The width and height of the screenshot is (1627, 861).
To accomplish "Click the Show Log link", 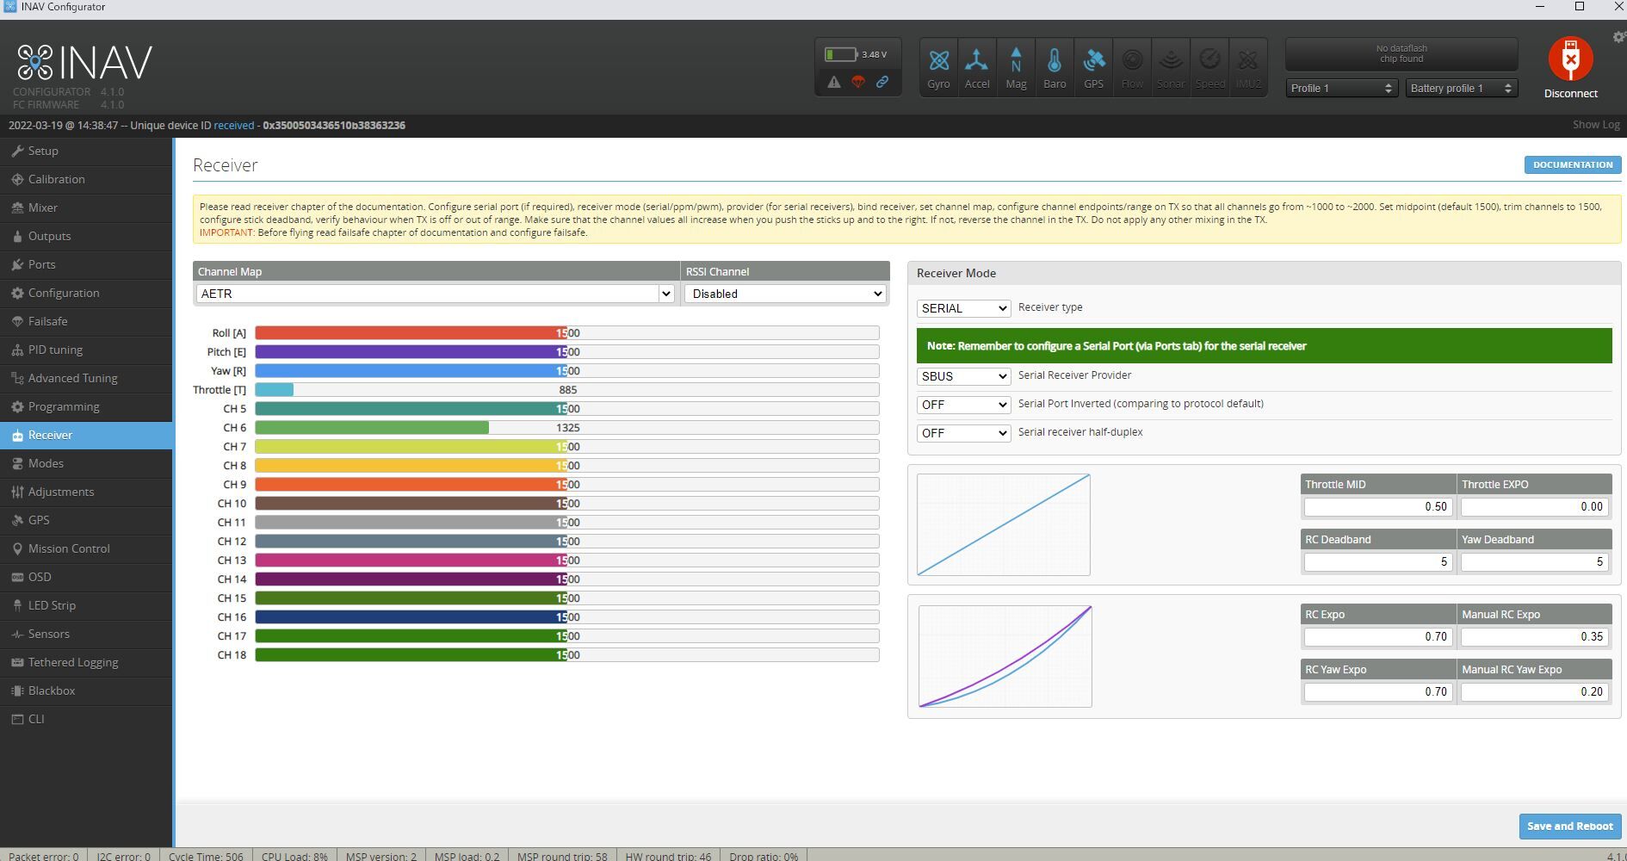I will pos(1596,125).
